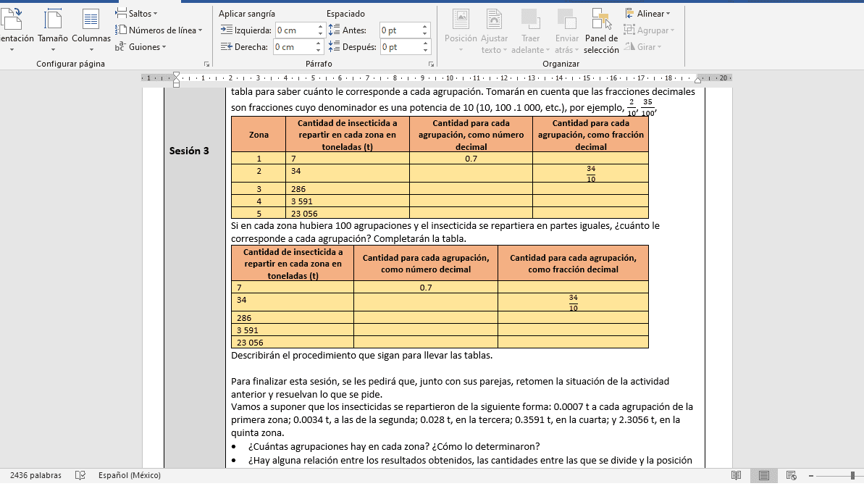Viewport: 864px width, 494px height.
Task: Decrease the Después spacing value
Action: (x=425, y=51)
